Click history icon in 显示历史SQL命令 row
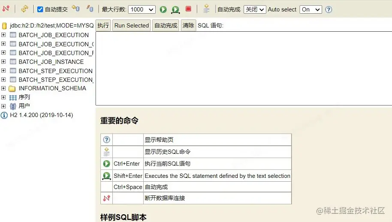This screenshot has width=392, height=222. coord(106,152)
